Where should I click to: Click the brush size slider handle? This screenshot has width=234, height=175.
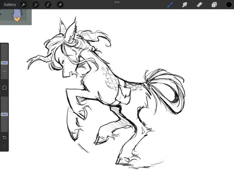4,63
